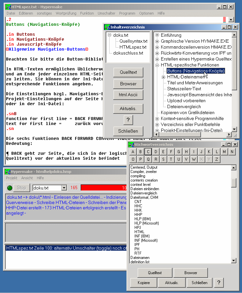Expand Verzeichnis aller Punktbefehle node
Image resolution: width=242 pixels, height=293 pixels.
click(x=157, y=125)
